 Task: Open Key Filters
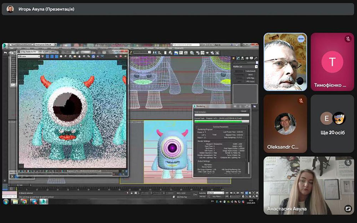click(x=217, y=196)
